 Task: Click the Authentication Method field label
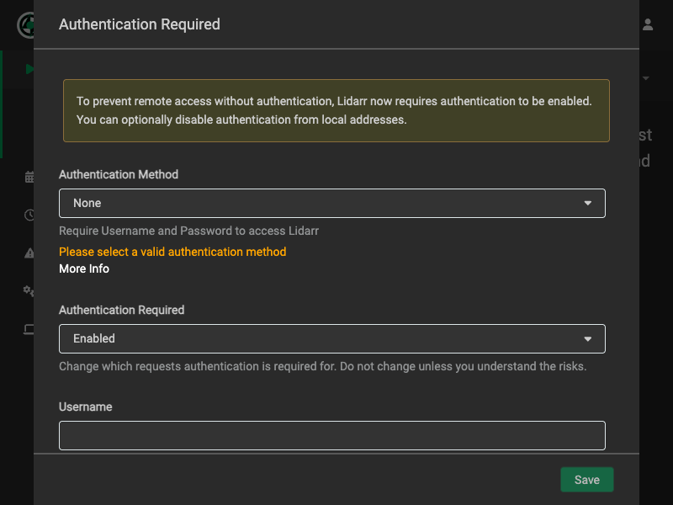click(119, 174)
